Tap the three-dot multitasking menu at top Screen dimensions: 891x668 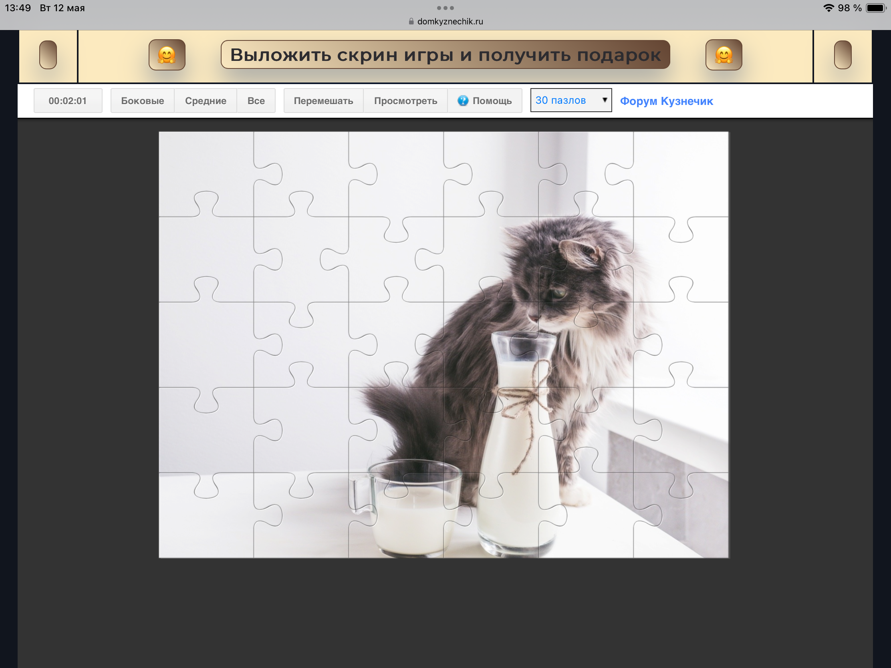445,8
